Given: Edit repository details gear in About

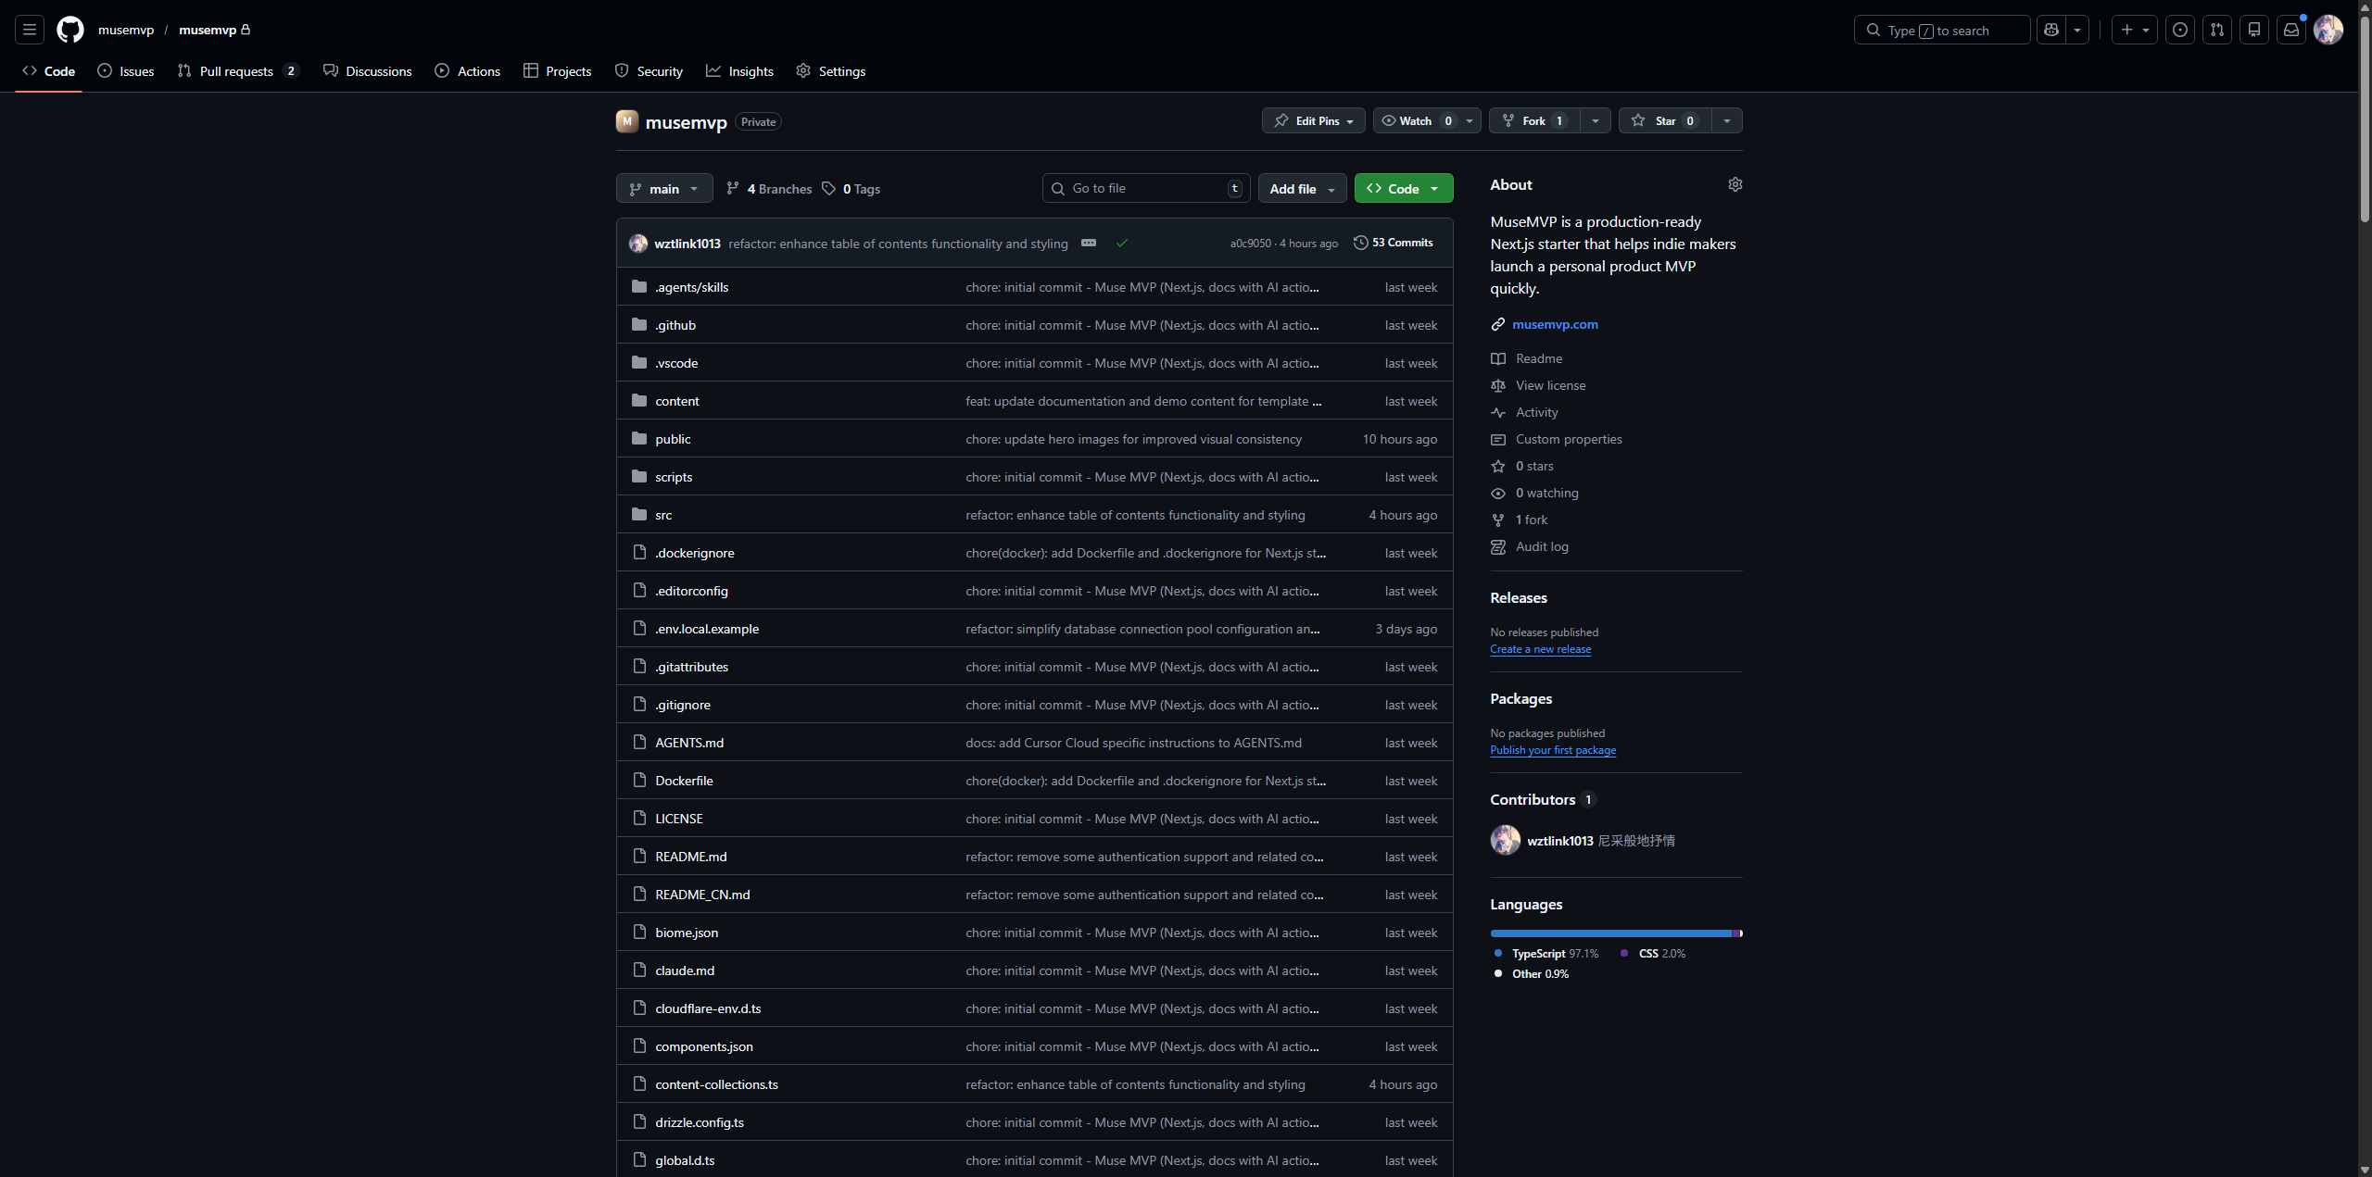Looking at the screenshot, I should point(1735,184).
